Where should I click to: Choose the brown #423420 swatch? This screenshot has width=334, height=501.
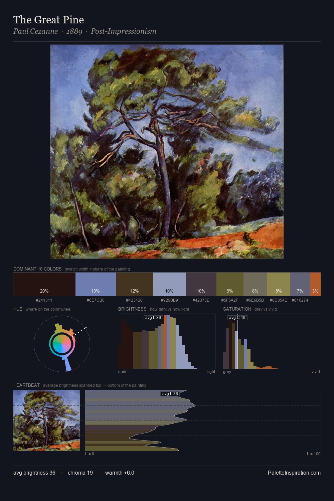tap(135, 284)
